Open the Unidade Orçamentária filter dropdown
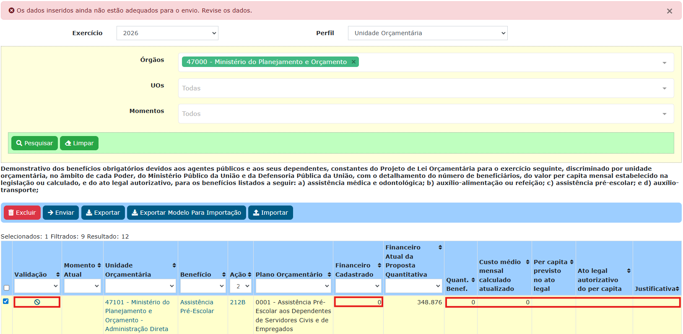Image resolution: width=683 pixels, height=334 pixels. click(x=140, y=286)
